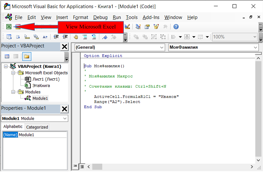Select the (Name) property row
Image resolution: width=263 pixels, height=172 pixels.
(x=10, y=135)
